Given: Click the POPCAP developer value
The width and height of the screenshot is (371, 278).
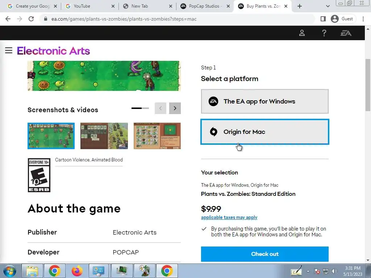Looking at the screenshot, I should click(x=126, y=252).
